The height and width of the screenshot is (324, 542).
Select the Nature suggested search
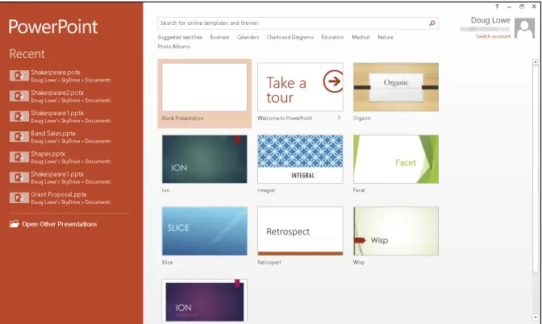[386, 37]
